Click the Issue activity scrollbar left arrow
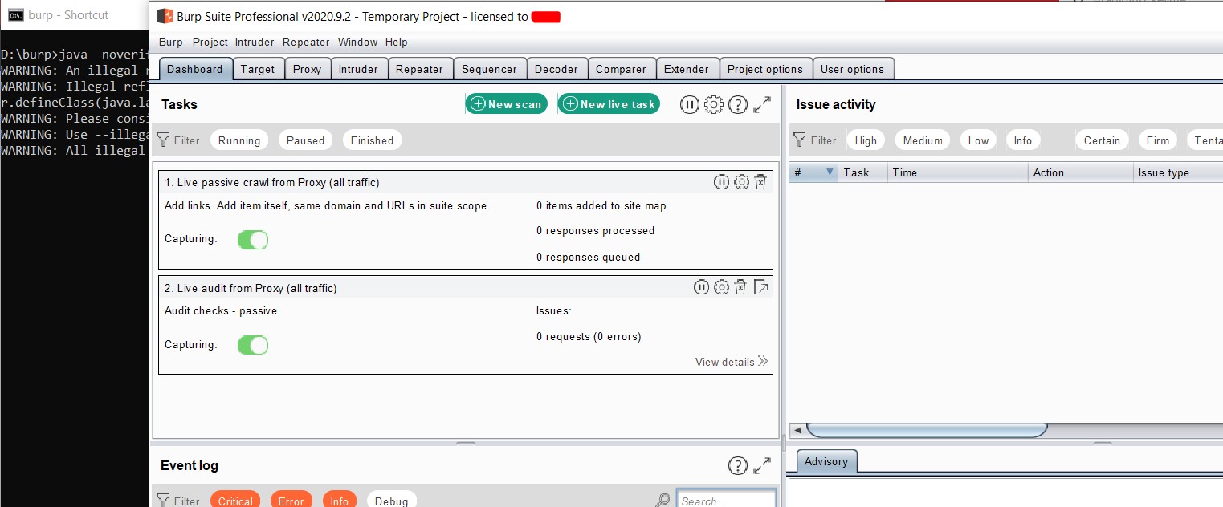 (797, 430)
